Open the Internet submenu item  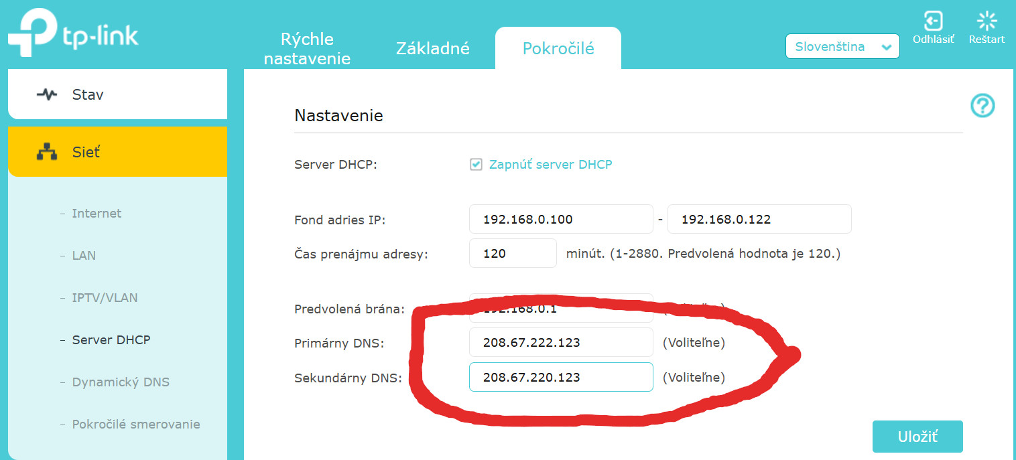97,214
